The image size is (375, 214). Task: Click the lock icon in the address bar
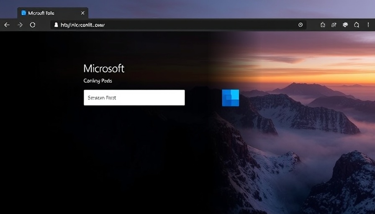point(56,25)
